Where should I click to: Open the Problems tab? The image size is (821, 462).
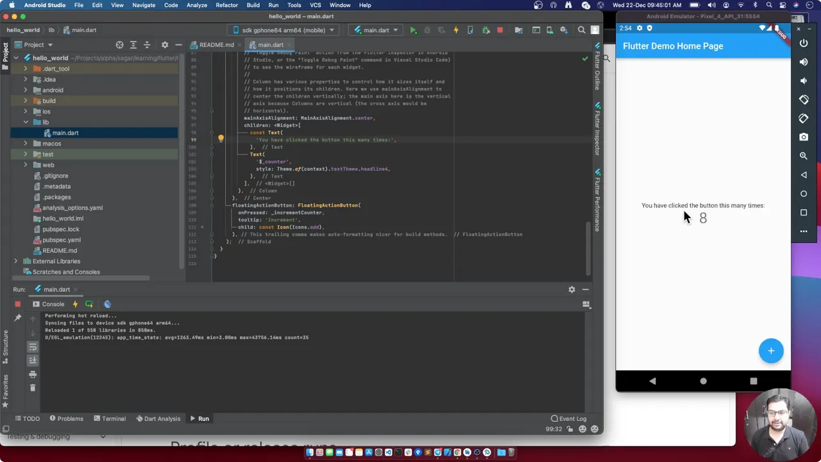tap(66, 418)
